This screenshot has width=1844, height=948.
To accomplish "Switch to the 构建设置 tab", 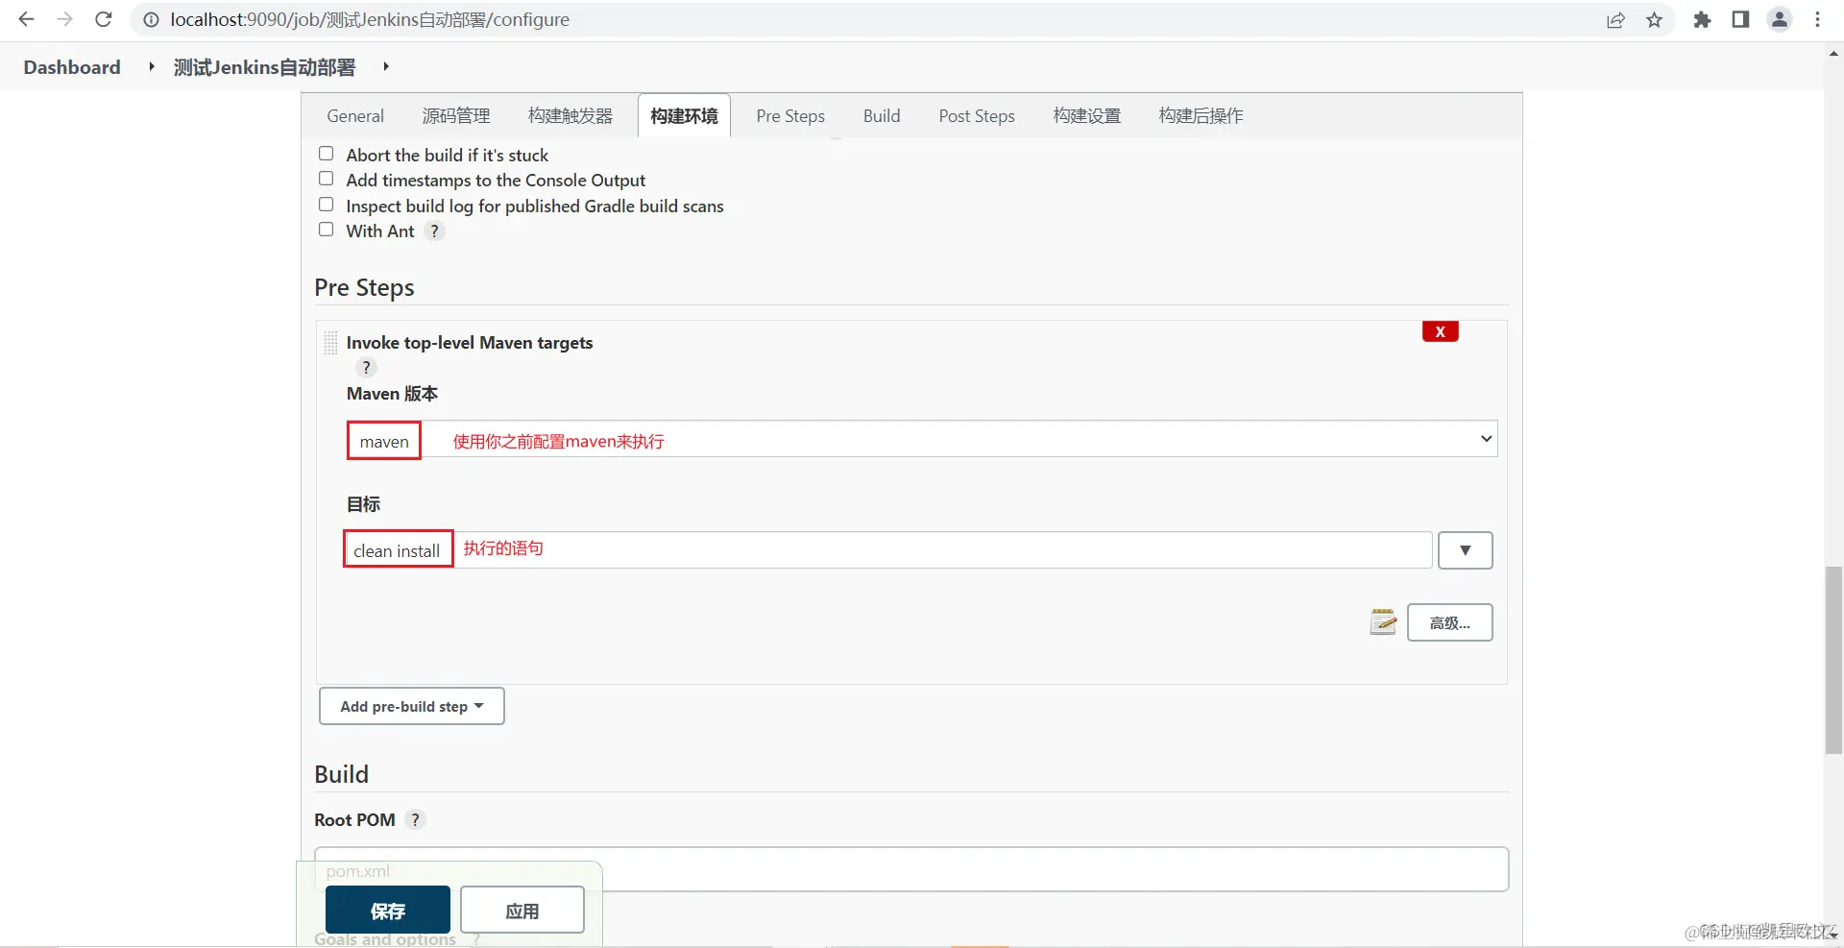I will (x=1087, y=116).
